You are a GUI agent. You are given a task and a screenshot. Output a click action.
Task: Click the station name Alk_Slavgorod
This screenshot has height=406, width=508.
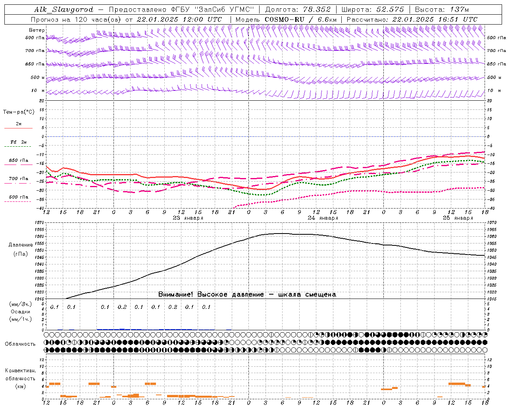click(63, 10)
